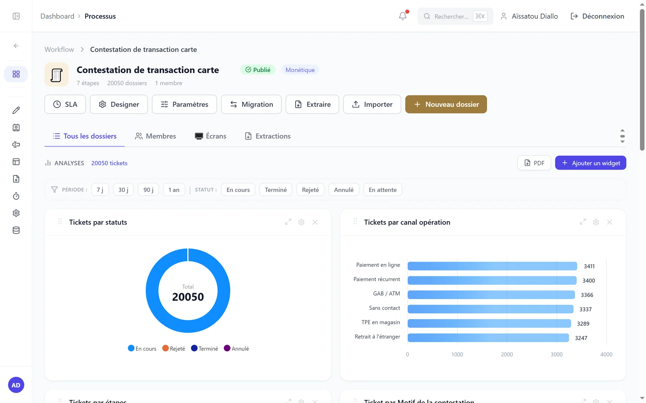The width and height of the screenshot is (646, 403).
Task: Open the notifications bell
Action: pos(403,16)
